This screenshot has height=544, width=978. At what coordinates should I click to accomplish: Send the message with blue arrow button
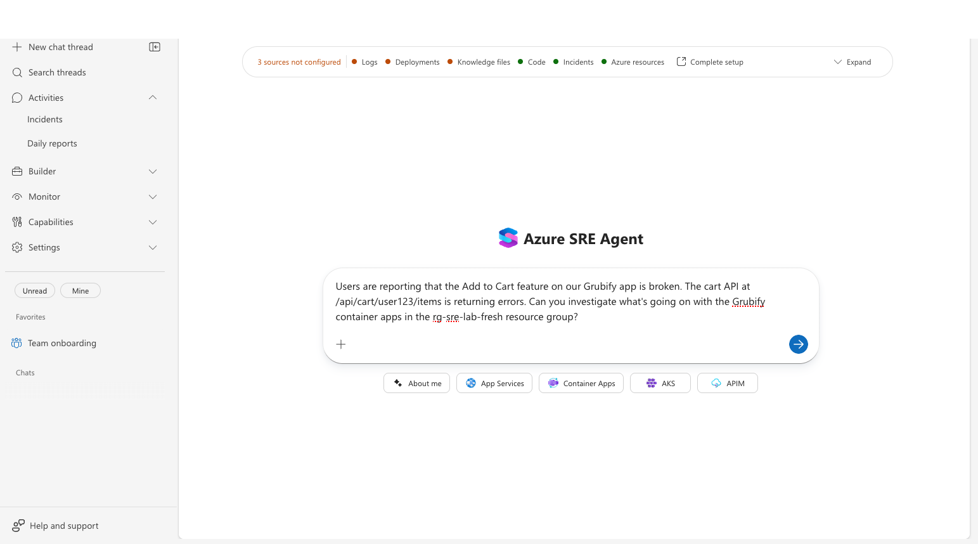point(799,344)
